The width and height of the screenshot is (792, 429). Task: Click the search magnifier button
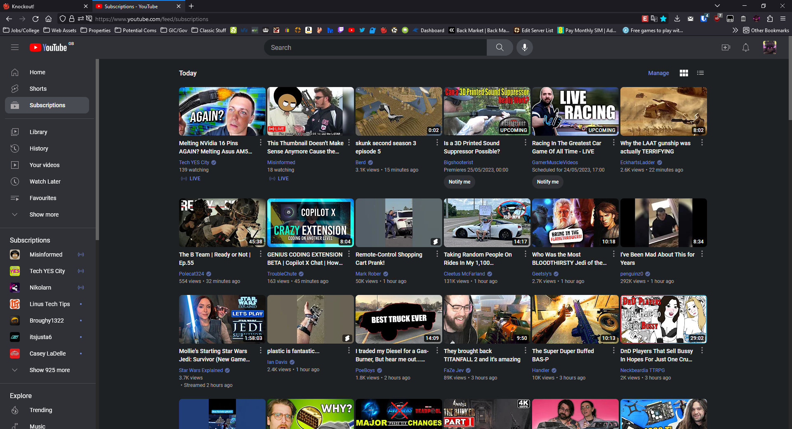(500, 47)
